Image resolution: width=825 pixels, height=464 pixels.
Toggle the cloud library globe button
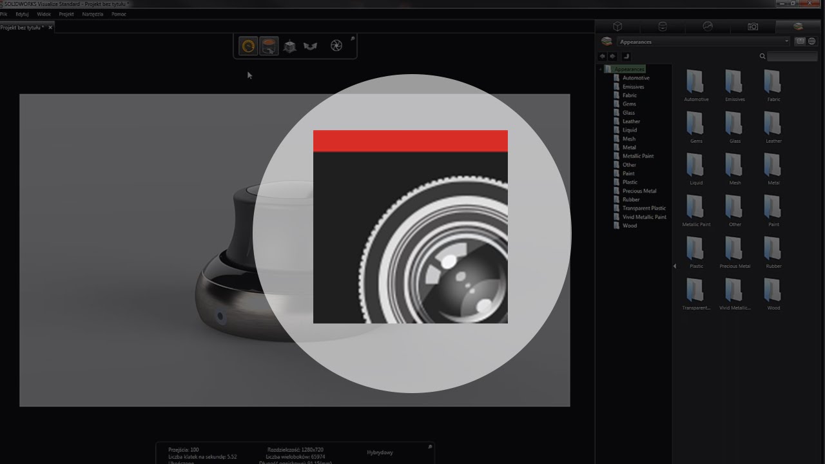[811, 41]
